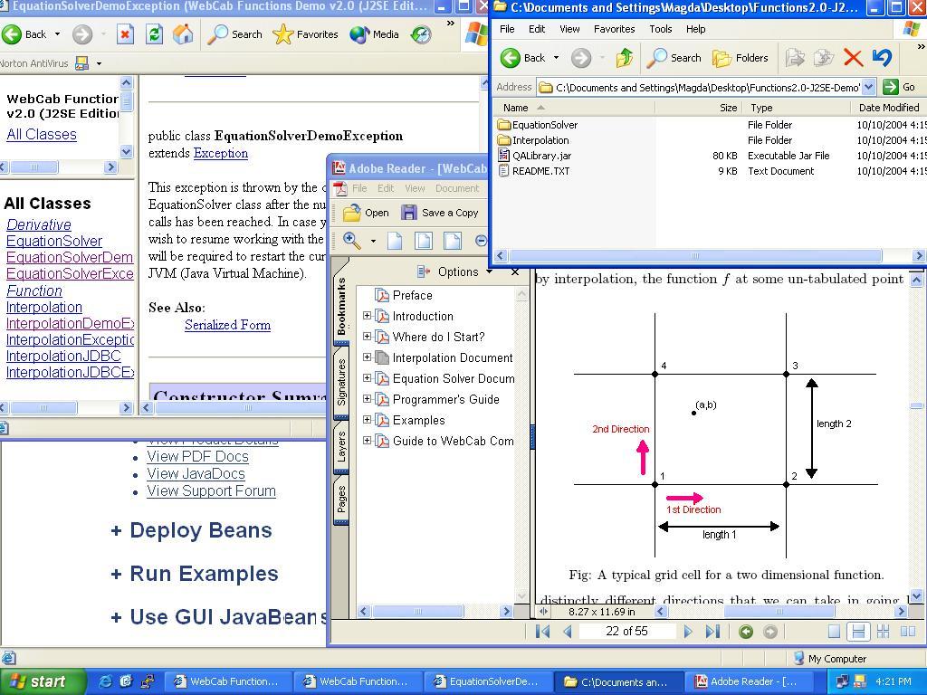927x695 pixels.
Task: Show the Folders pane in Explorer
Action: tap(741, 58)
